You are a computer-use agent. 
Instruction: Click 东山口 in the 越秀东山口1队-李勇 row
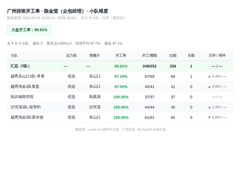point(94,76)
